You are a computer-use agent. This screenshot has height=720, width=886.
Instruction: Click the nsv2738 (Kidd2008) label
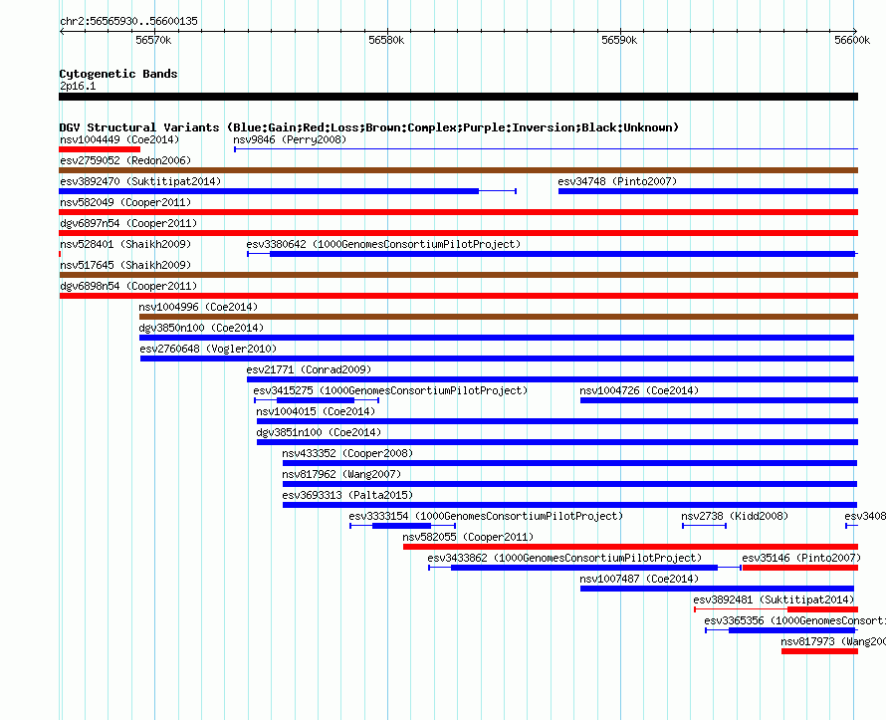(x=734, y=516)
